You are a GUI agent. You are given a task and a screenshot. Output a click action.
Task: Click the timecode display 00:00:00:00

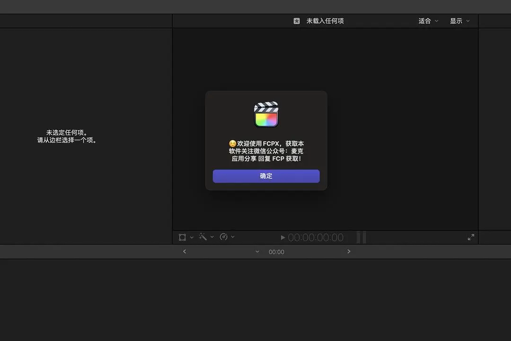click(x=315, y=237)
